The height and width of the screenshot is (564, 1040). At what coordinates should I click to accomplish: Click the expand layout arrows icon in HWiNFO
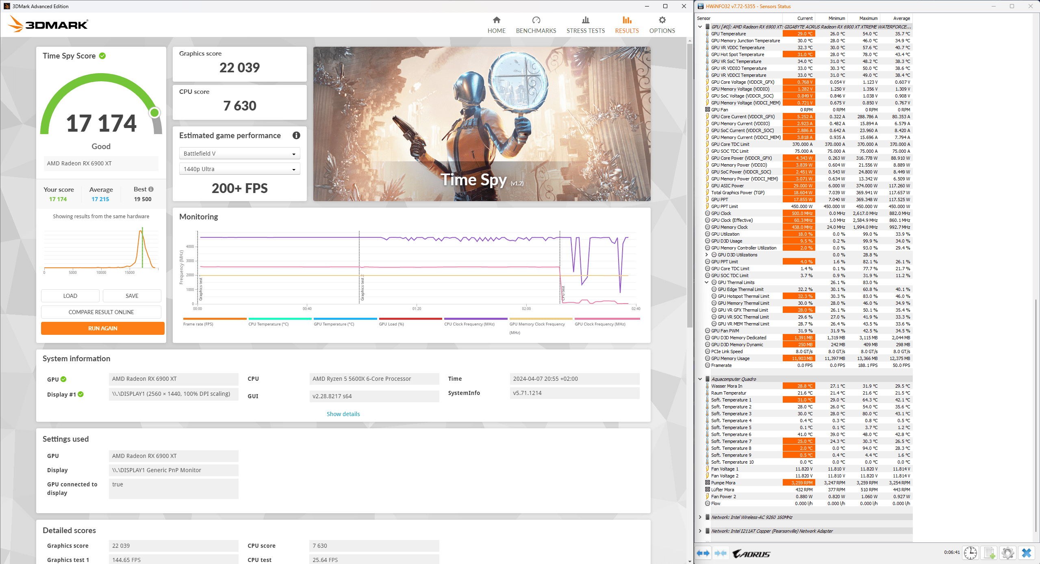pyautogui.click(x=703, y=553)
